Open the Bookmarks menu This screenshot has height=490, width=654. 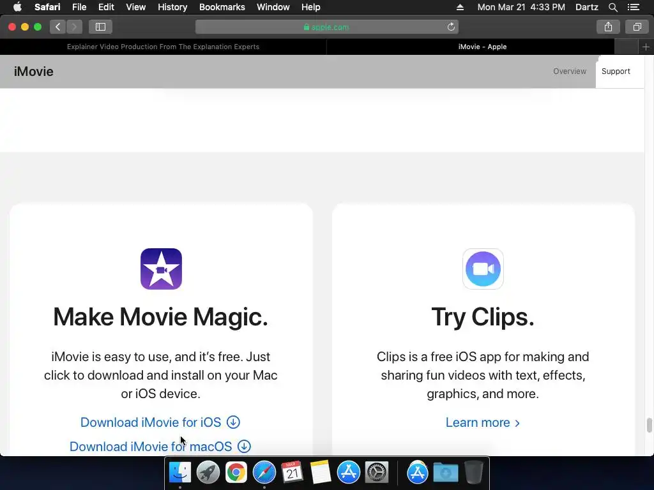click(x=222, y=7)
